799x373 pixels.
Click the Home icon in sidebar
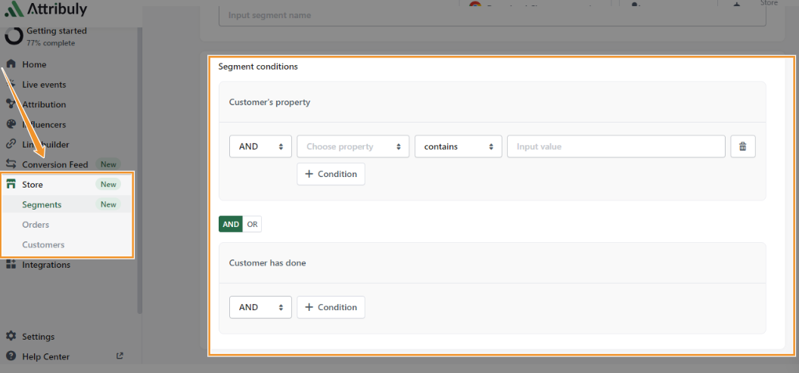[11, 64]
